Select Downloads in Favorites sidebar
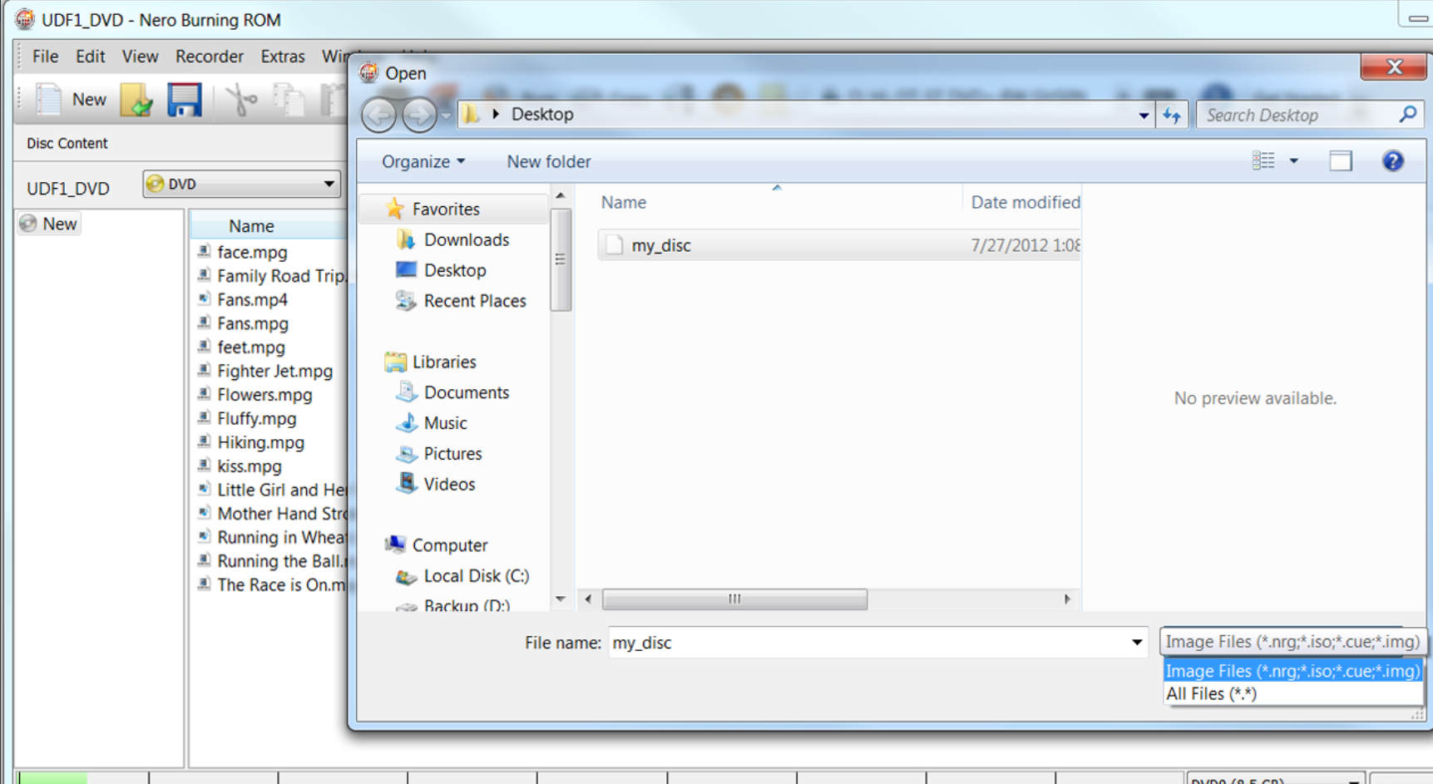Image resolution: width=1433 pixels, height=784 pixels. [x=466, y=239]
